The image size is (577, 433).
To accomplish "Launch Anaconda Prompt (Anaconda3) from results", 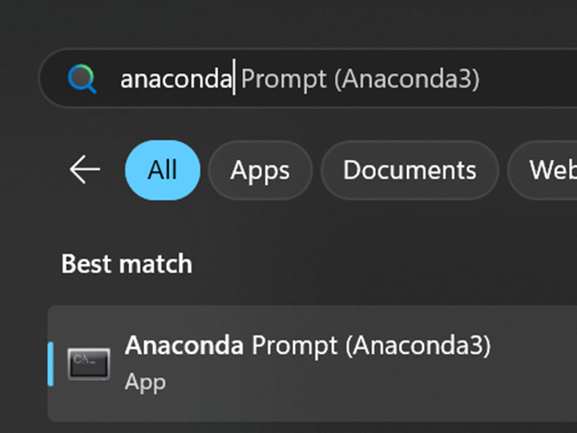I will tap(312, 363).
